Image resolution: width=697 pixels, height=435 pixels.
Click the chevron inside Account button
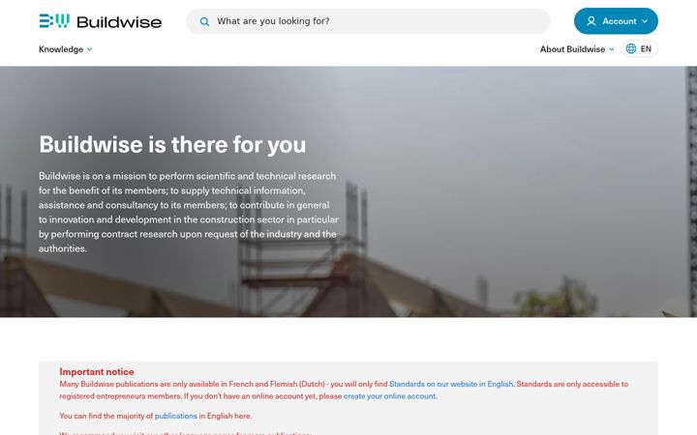(x=645, y=21)
